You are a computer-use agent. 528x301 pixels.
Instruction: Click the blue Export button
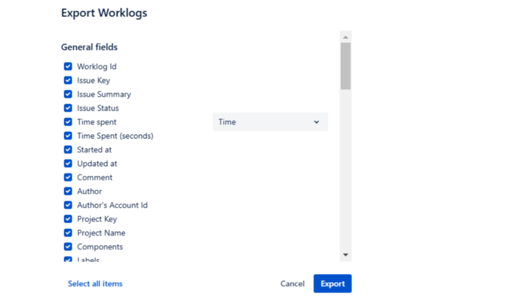(x=332, y=283)
